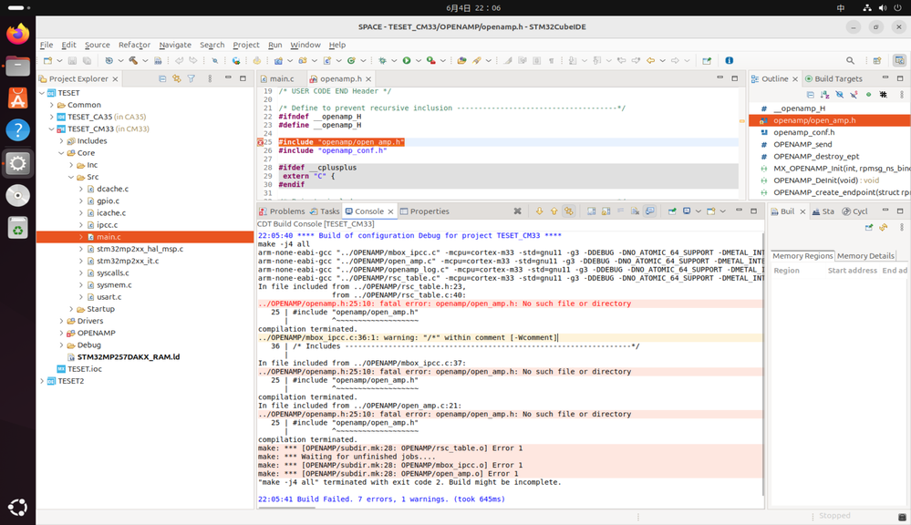Click the refresh icon in Build Analyzer panel
911x525 pixels.
pyautogui.click(x=883, y=227)
